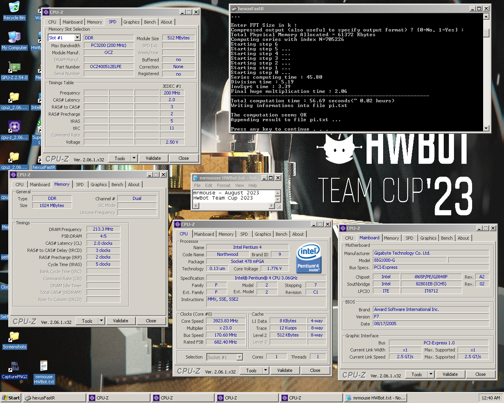
Task: Select Graphics tab in SPD window
Action: tap(132, 22)
